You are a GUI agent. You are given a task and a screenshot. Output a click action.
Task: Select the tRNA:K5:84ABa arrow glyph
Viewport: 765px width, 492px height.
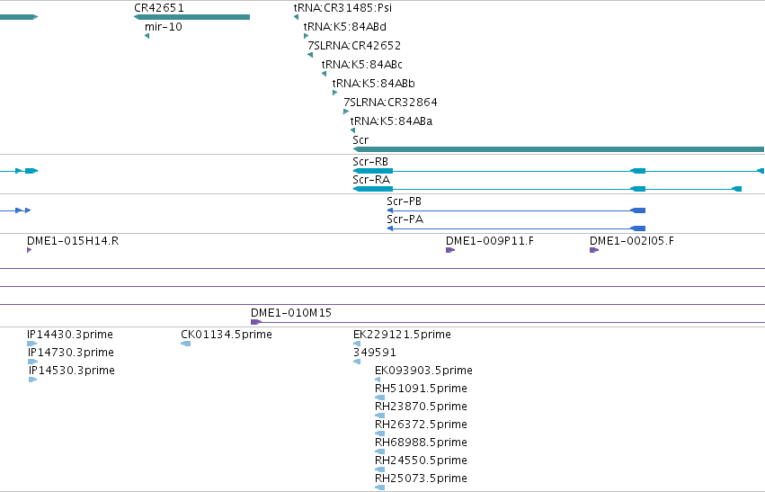click(352, 130)
